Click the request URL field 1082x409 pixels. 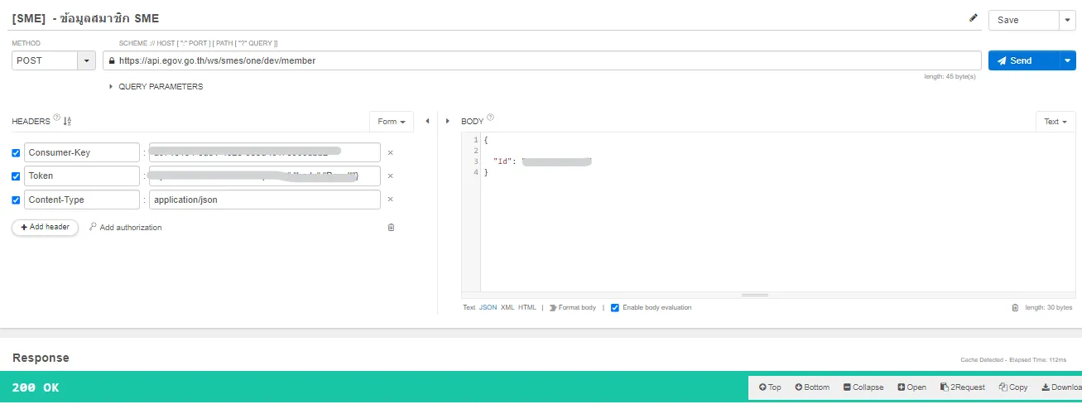(x=543, y=60)
